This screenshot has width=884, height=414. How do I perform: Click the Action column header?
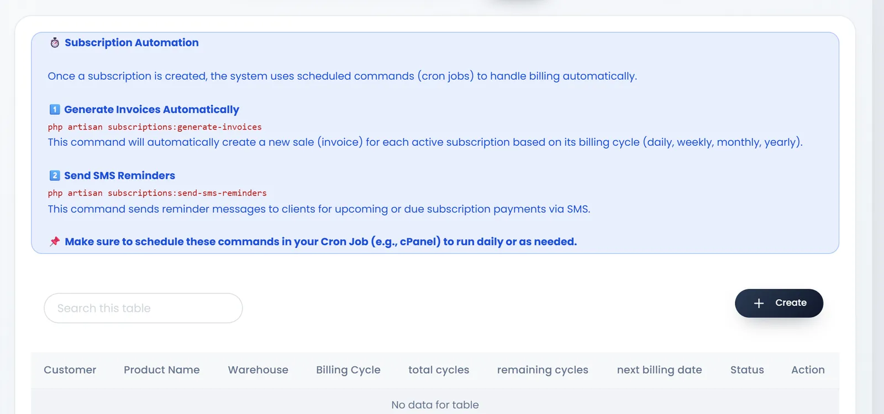808,370
